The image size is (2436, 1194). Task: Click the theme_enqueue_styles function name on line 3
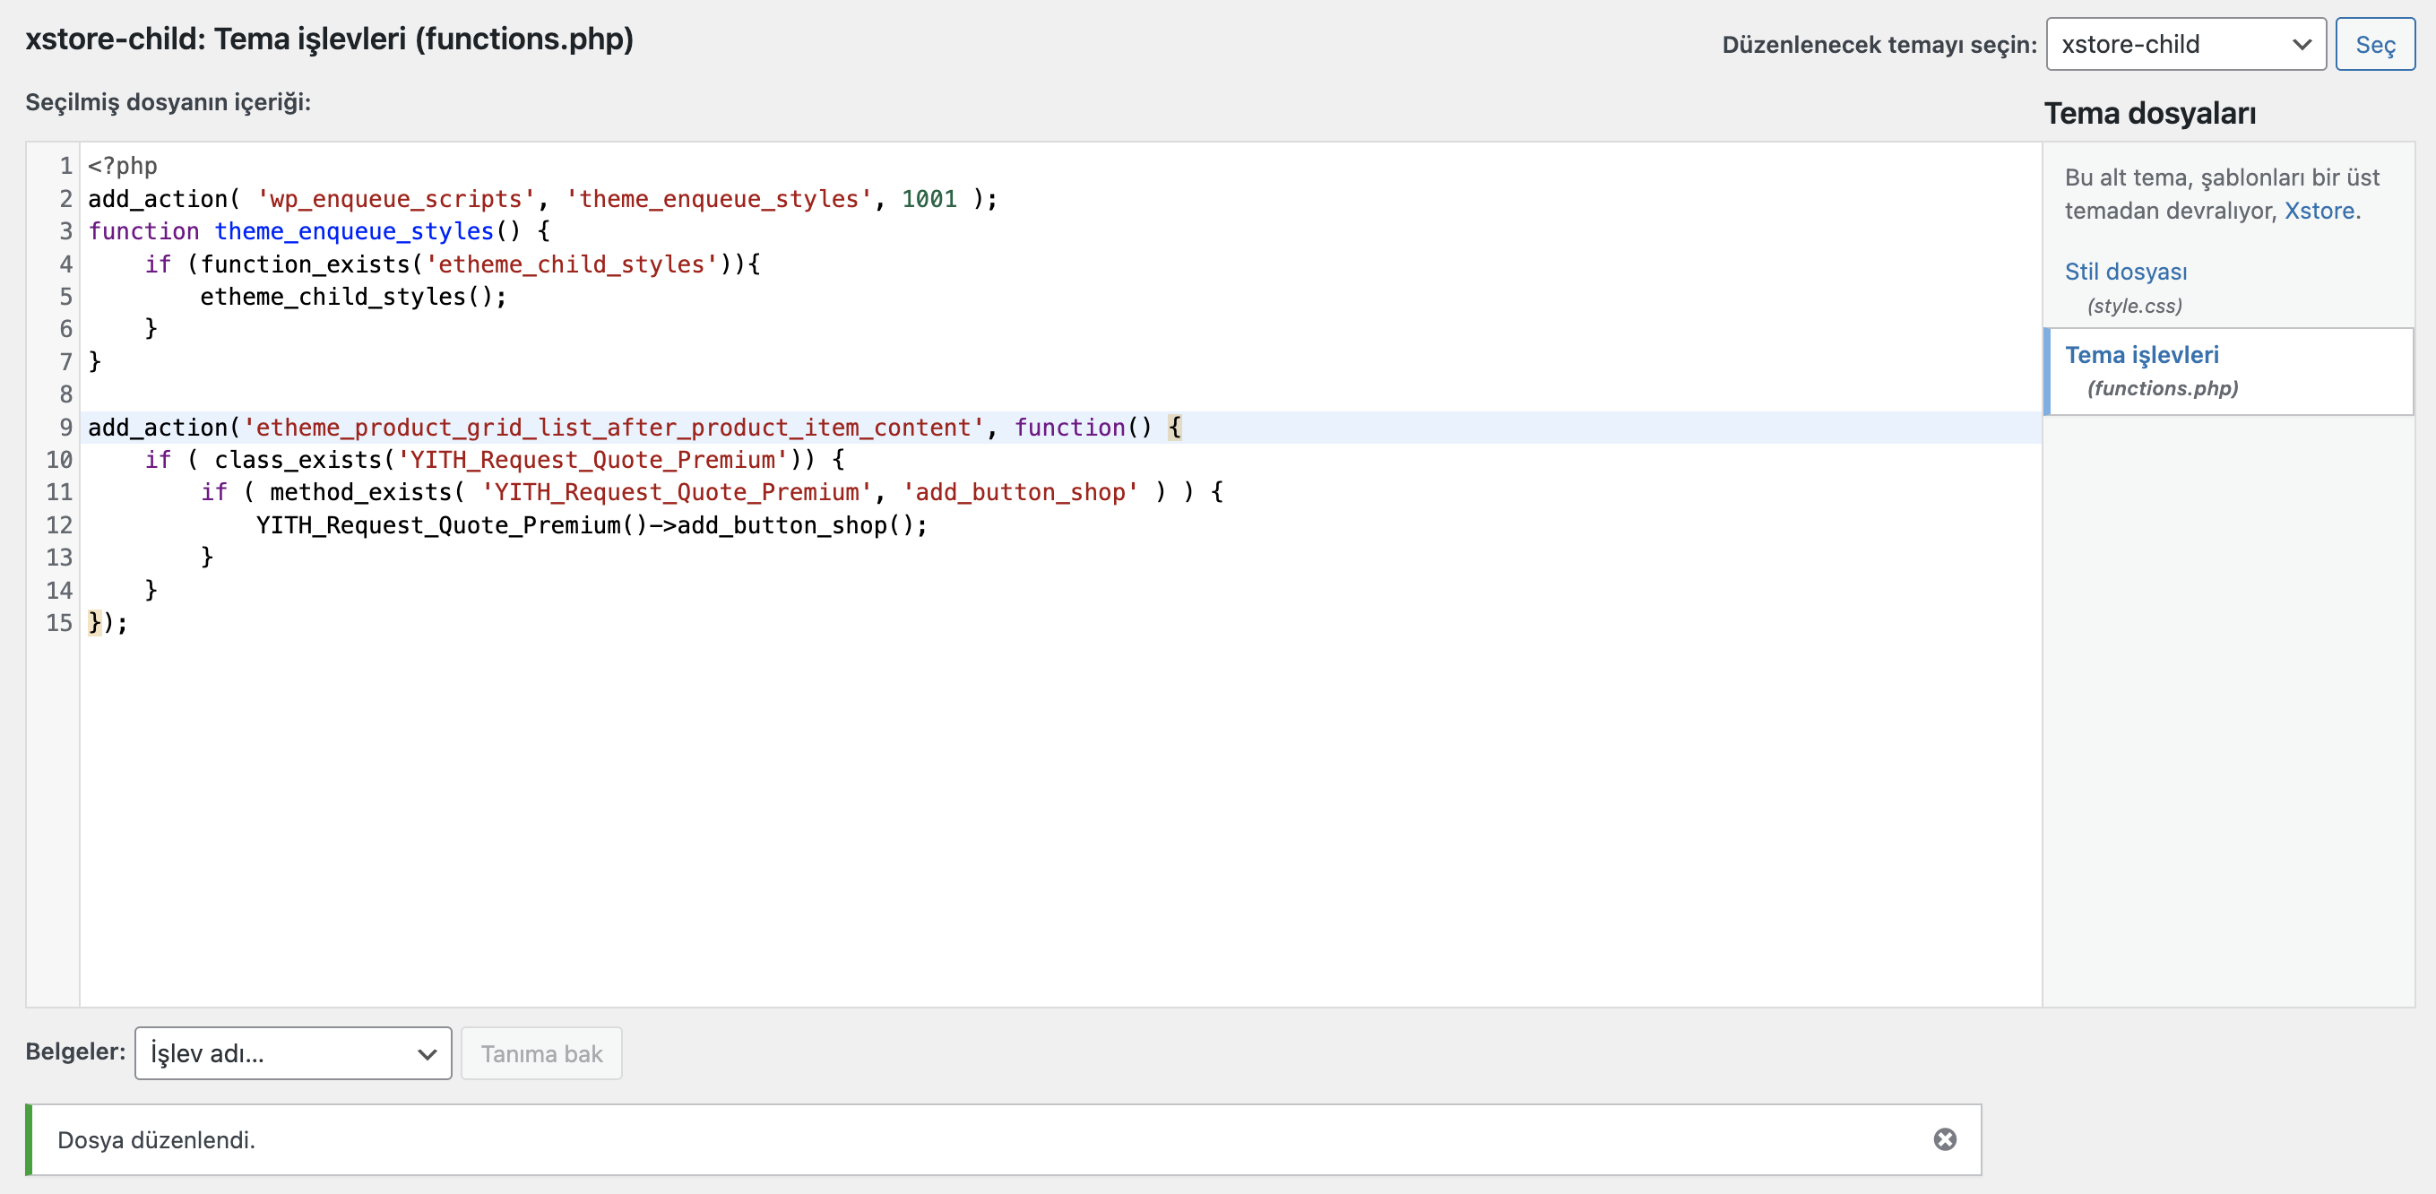[x=354, y=231]
